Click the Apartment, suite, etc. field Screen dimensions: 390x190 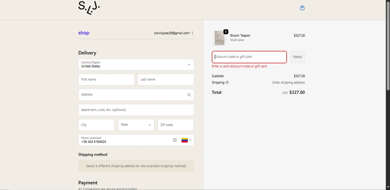(136, 110)
